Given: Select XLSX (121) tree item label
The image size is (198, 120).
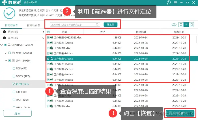Looking at the screenshot, I should [x=22, y=84].
